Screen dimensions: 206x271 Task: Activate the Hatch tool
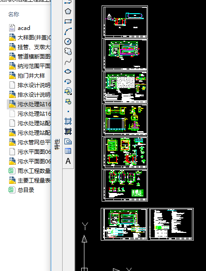68,121
